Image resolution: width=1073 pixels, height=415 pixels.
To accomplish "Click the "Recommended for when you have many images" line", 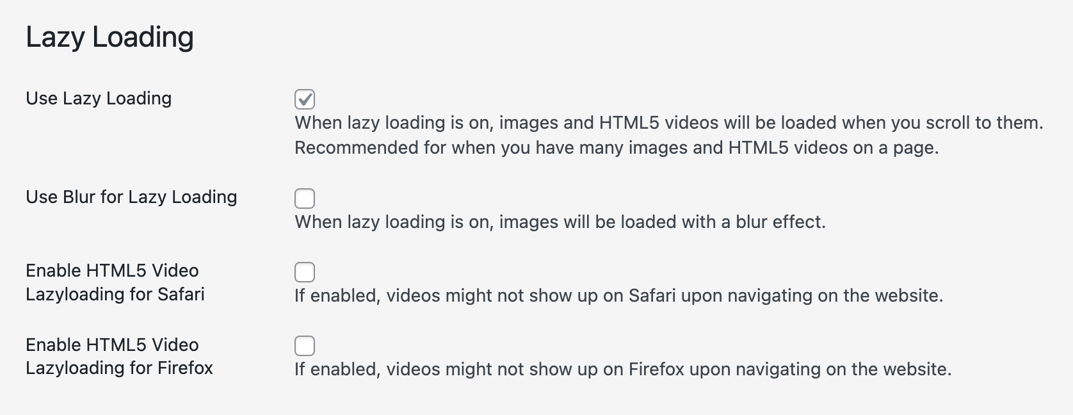I will (x=616, y=148).
